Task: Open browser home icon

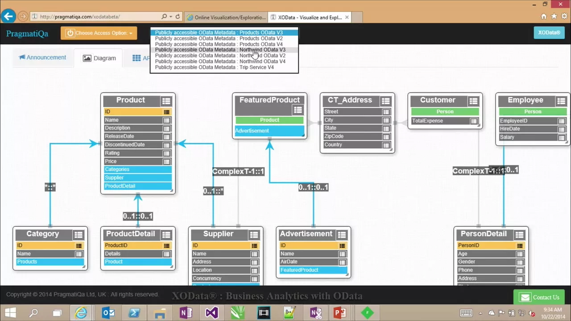Action: click(544, 16)
